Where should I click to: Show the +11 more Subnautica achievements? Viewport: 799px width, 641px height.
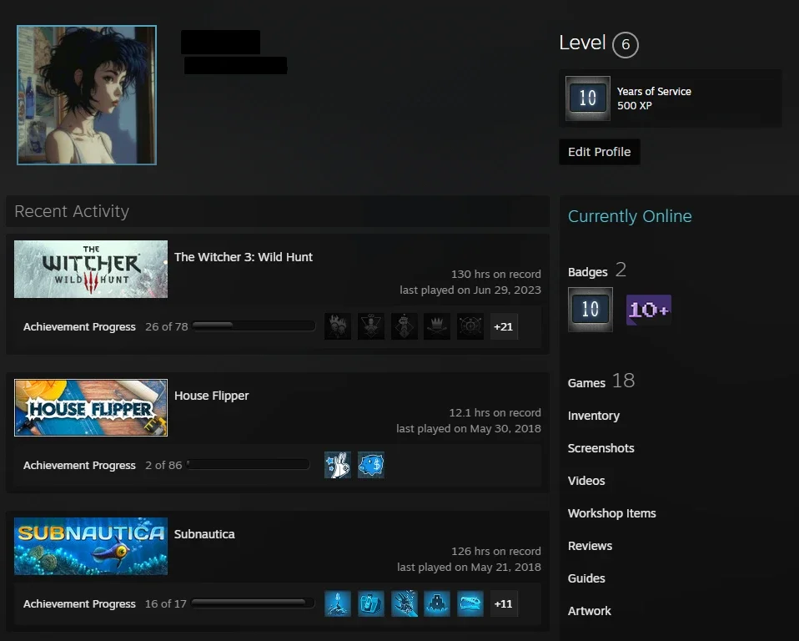pos(504,603)
